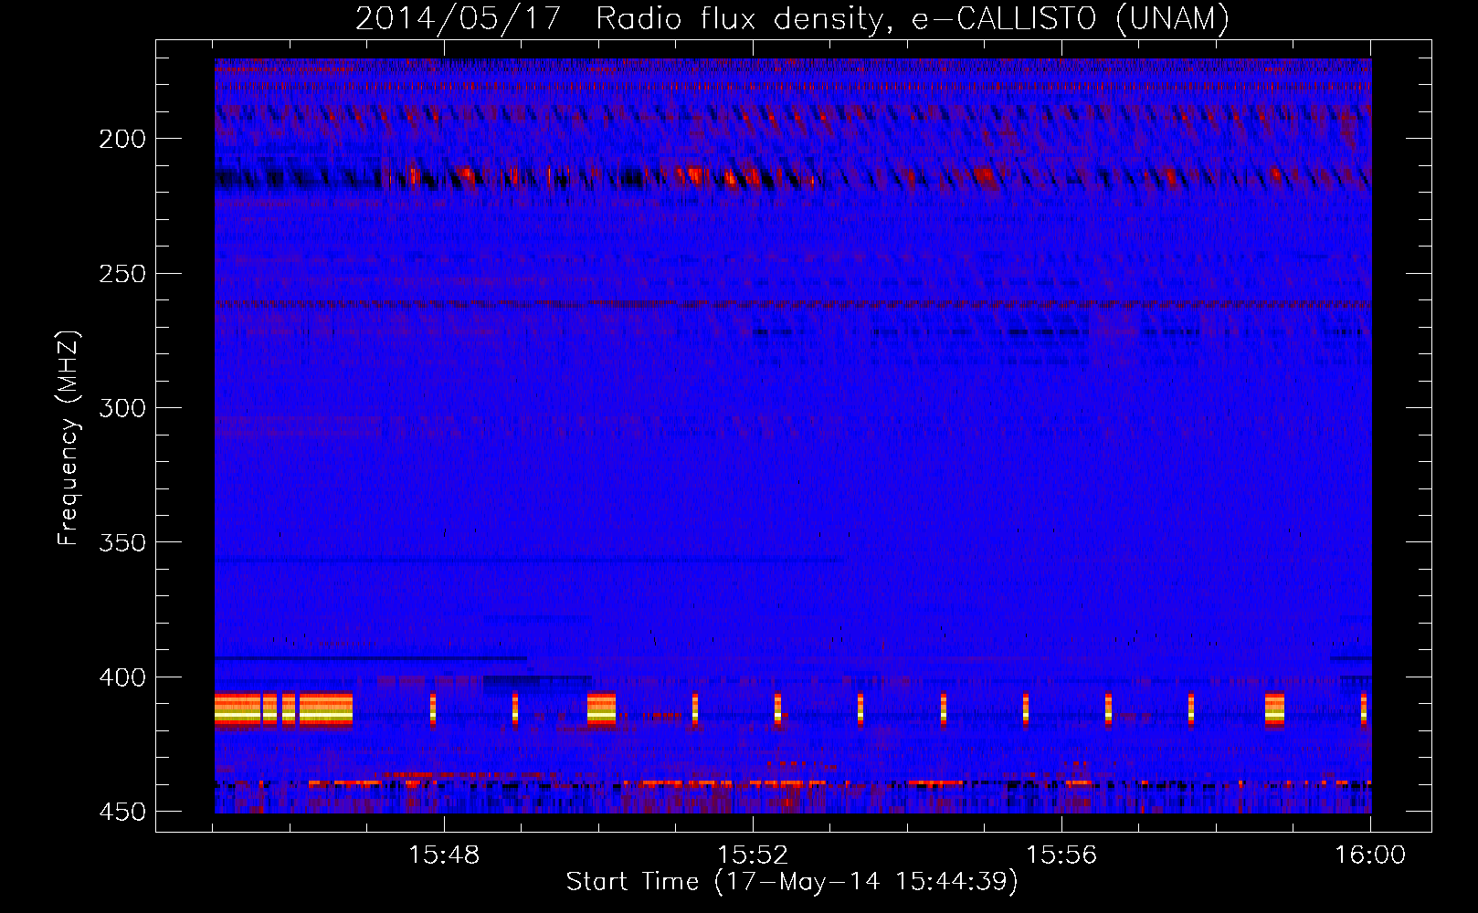Select the 'Frequency (MHZ)' axis label
The height and width of the screenshot is (913, 1478).
pyautogui.click(x=69, y=438)
